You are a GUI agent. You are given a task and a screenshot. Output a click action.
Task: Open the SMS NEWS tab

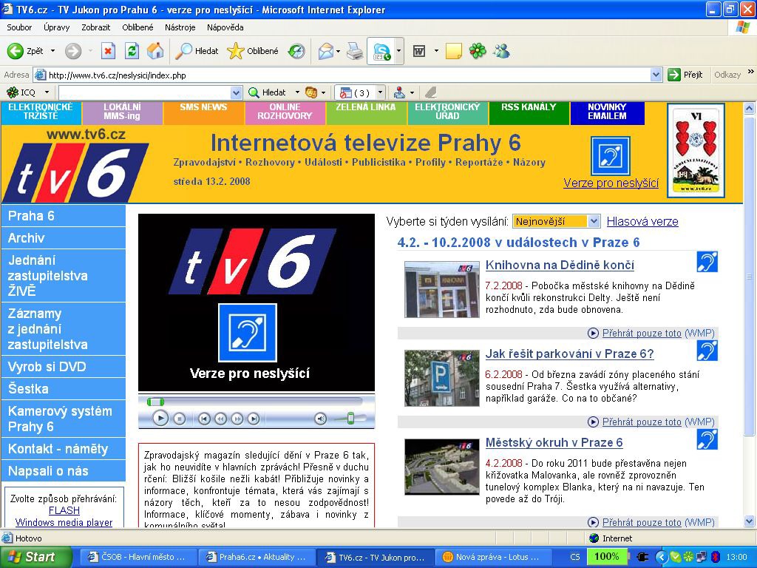tap(203, 112)
